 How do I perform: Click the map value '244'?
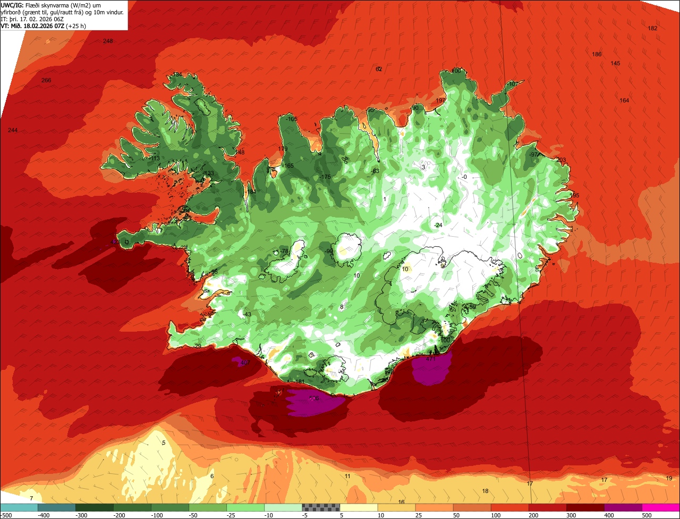pos(13,130)
